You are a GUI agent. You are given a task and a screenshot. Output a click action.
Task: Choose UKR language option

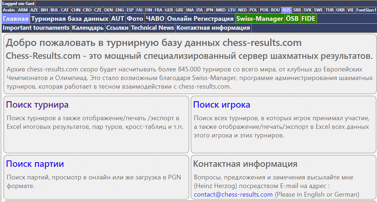click(x=341, y=10)
